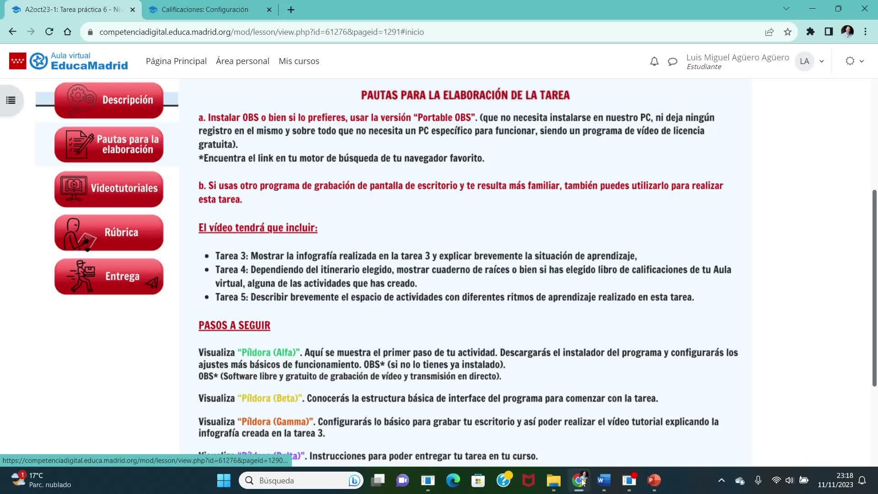The height and width of the screenshot is (494, 878).
Task: Open the notifications bell icon
Action: [654, 61]
